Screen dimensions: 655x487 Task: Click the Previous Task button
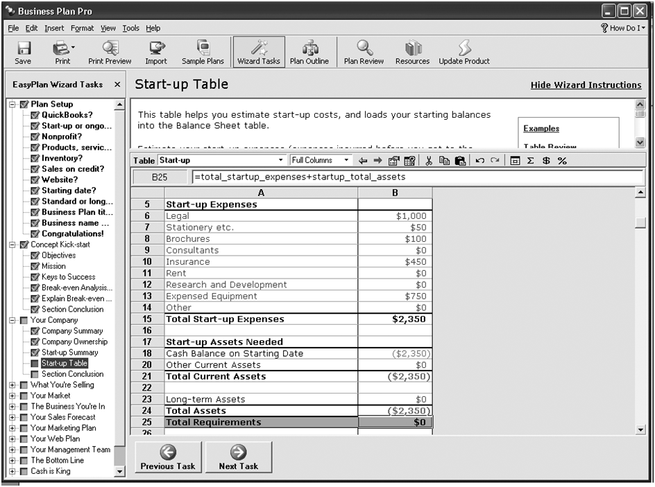(168, 457)
